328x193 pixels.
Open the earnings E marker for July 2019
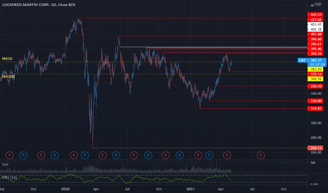(x=10, y=155)
